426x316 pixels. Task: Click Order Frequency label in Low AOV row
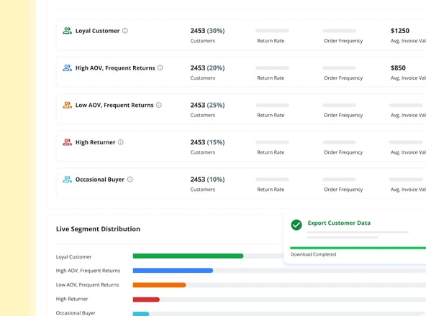coord(343,115)
